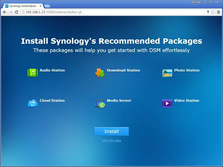Click the 'These packages will help you' subtitle

tap(111, 50)
